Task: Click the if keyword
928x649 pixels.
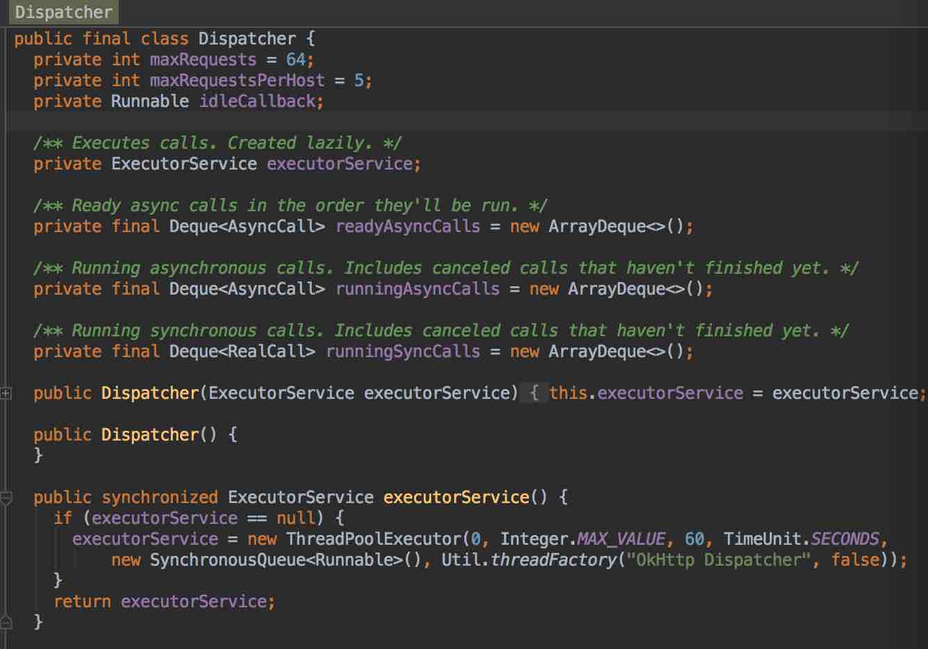Action: coord(63,518)
